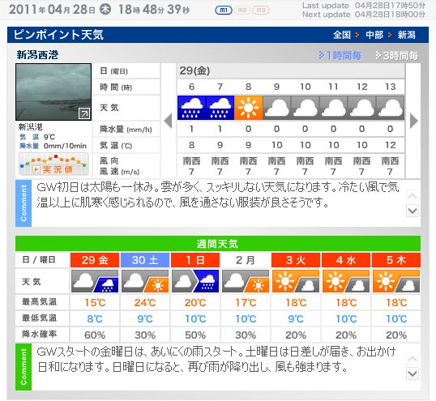
Task: Select the 4 水 weekly column header
Action: pyautogui.click(x=346, y=260)
